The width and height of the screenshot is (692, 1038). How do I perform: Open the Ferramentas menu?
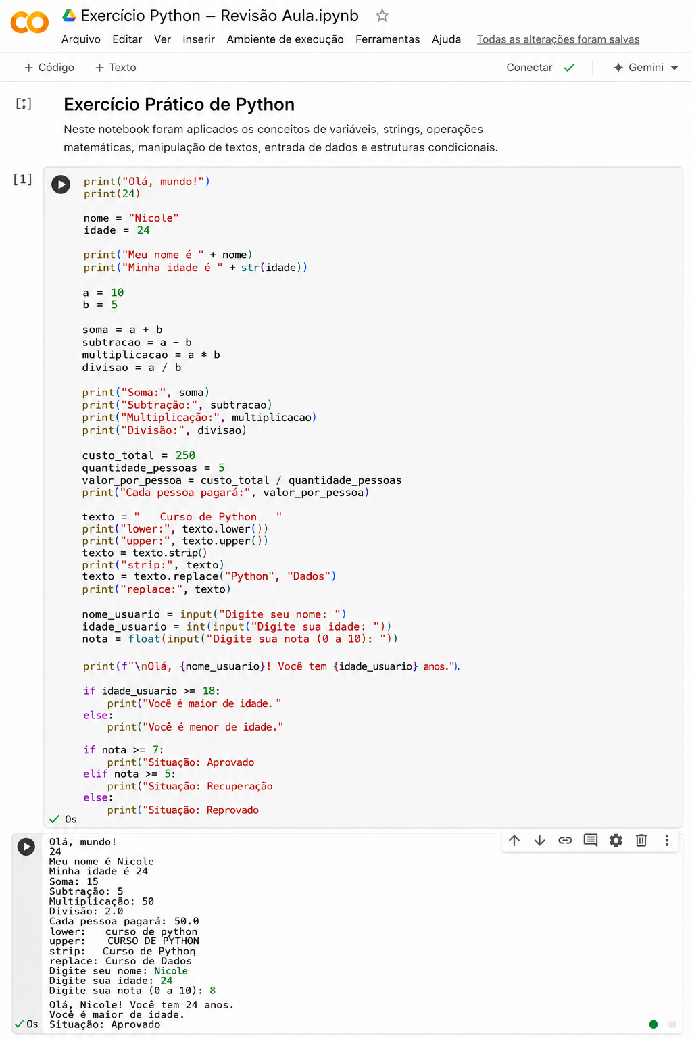(388, 39)
